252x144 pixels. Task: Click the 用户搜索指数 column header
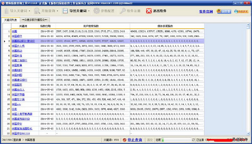(x=93, y=26)
